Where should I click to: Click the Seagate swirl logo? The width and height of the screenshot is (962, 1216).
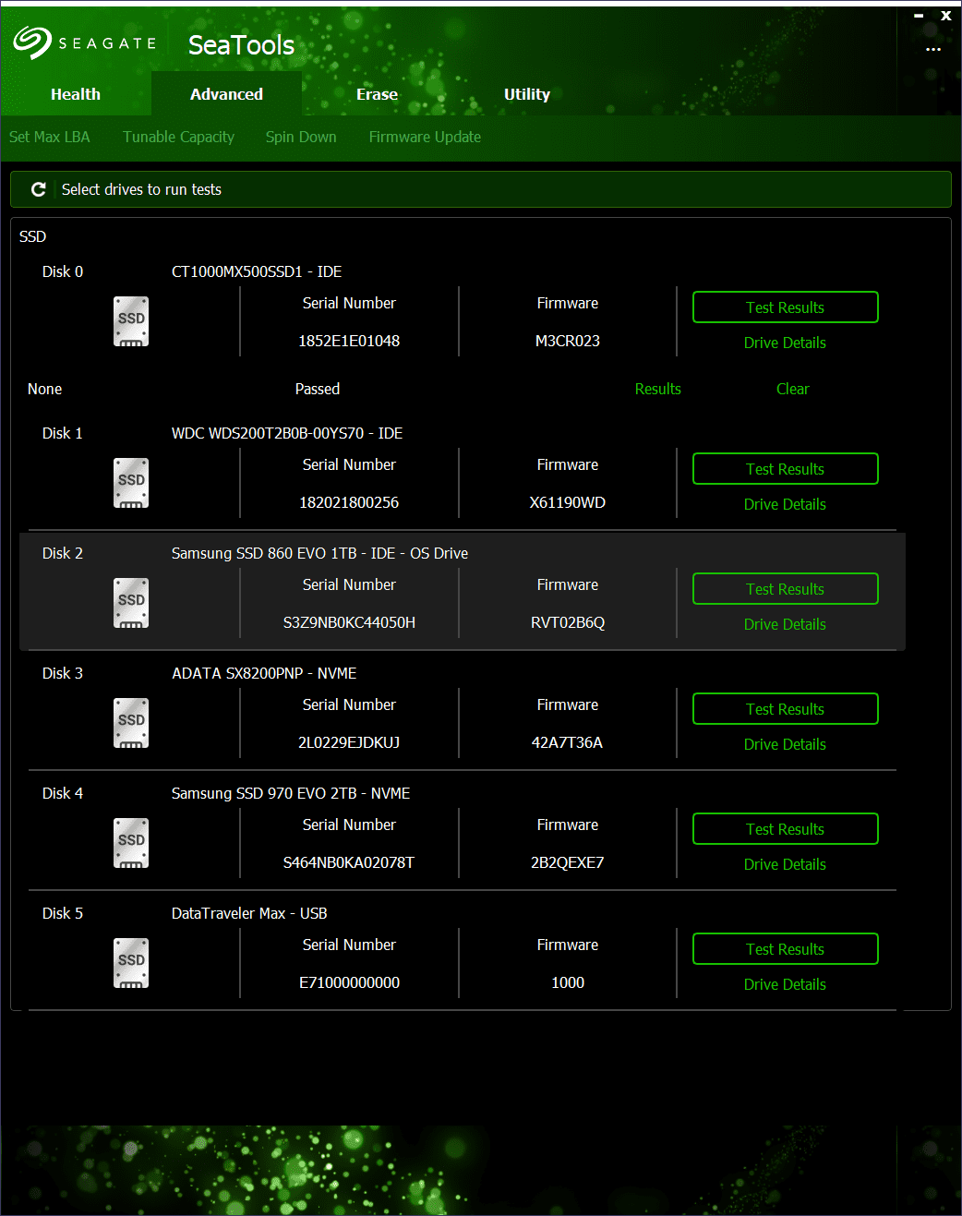(32, 42)
